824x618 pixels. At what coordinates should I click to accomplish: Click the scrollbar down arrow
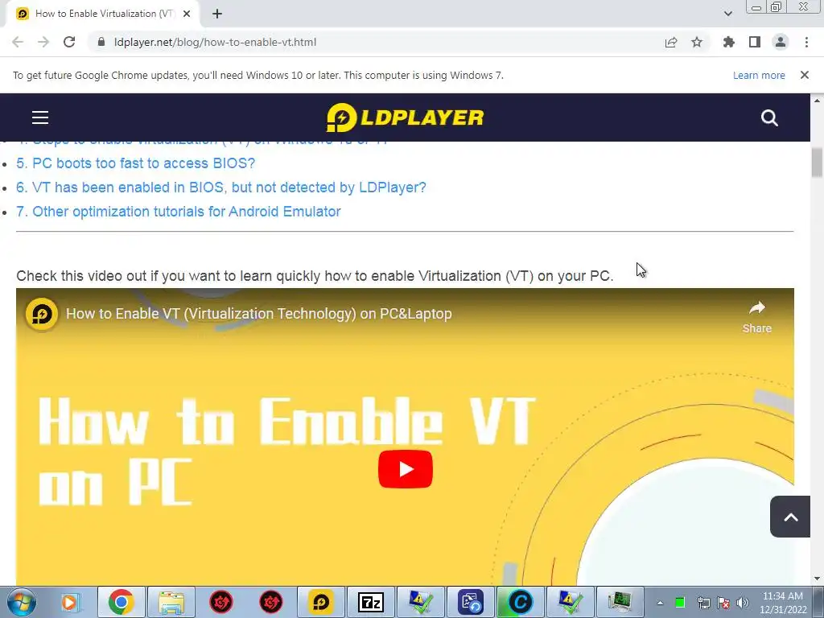coord(818,579)
